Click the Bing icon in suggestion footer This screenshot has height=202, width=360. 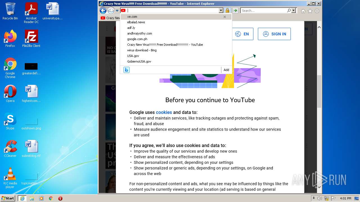127,70
